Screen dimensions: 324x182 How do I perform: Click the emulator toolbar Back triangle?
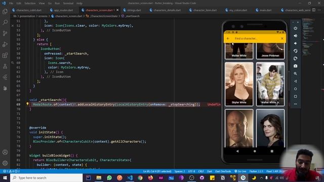point(296,81)
